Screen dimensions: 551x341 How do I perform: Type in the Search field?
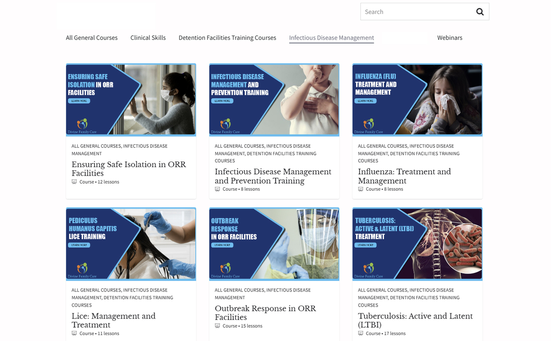[x=416, y=12]
